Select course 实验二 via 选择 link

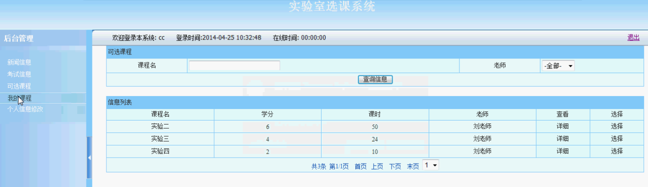tap(616, 126)
